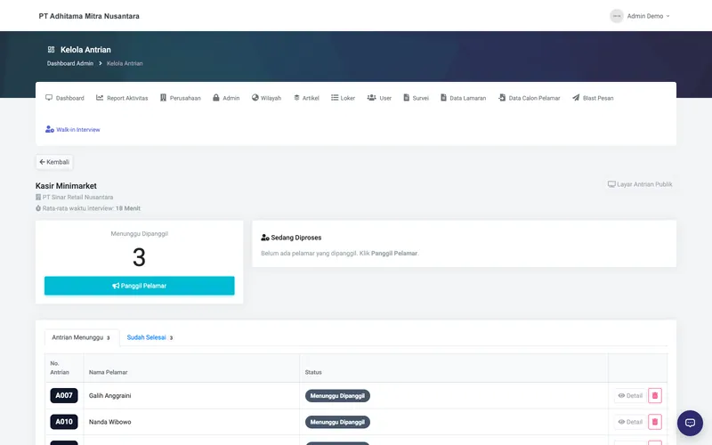Open the User menu item
The image size is (712, 445).
click(x=379, y=98)
